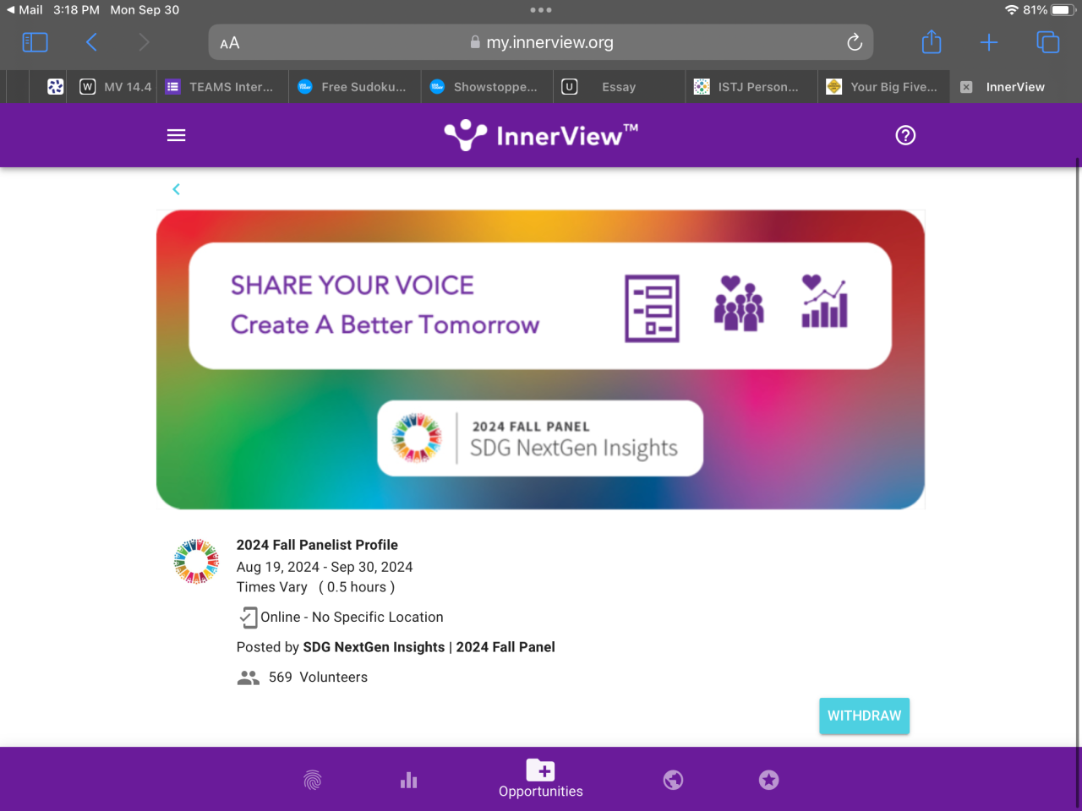Click the Times Vary (0.5 hours) text
Image resolution: width=1082 pixels, height=811 pixels.
[x=315, y=587]
